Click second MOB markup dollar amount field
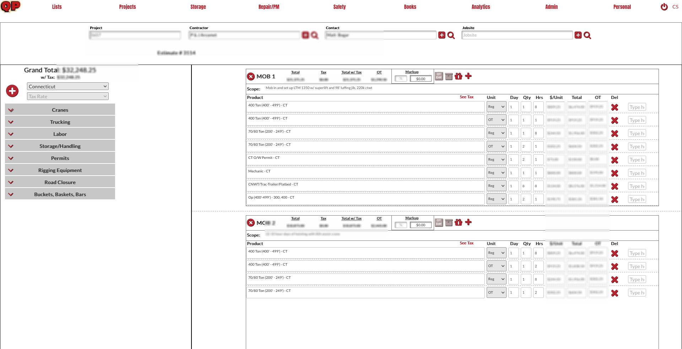This screenshot has width=682, height=349. coord(421,225)
